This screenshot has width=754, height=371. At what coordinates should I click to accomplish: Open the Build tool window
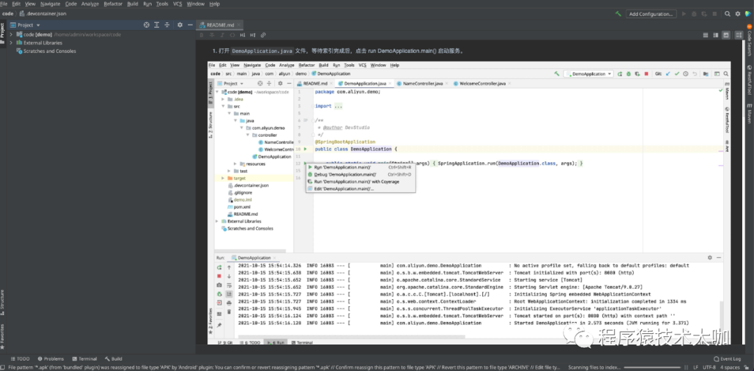114,359
